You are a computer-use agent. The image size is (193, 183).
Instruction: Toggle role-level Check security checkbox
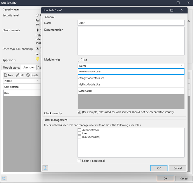pyautogui.click(x=79, y=112)
